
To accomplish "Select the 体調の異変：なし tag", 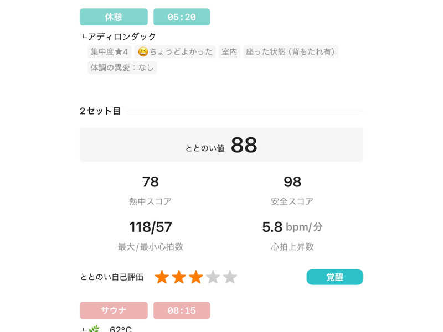I will (x=122, y=68).
